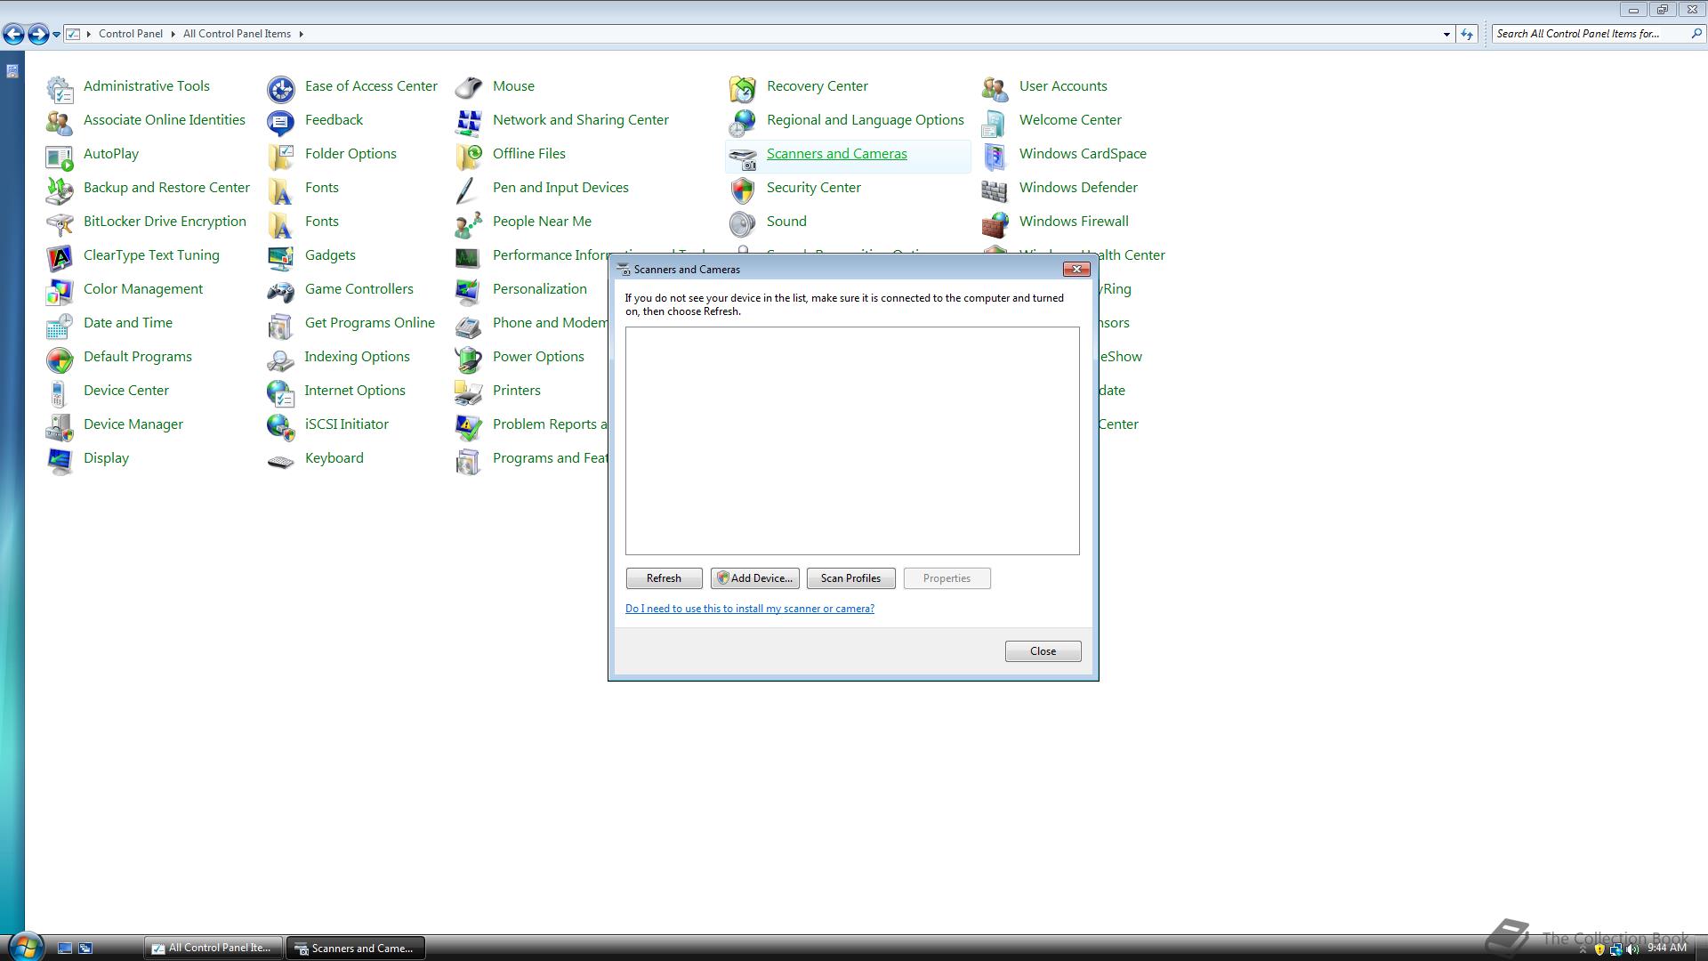Open the Welcome Center item
The height and width of the screenshot is (961, 1708).
pyautogui.click(x=1070, y=120)
